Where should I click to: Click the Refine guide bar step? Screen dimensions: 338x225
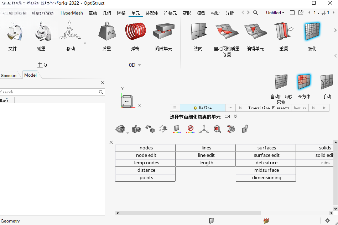(203, 108)
